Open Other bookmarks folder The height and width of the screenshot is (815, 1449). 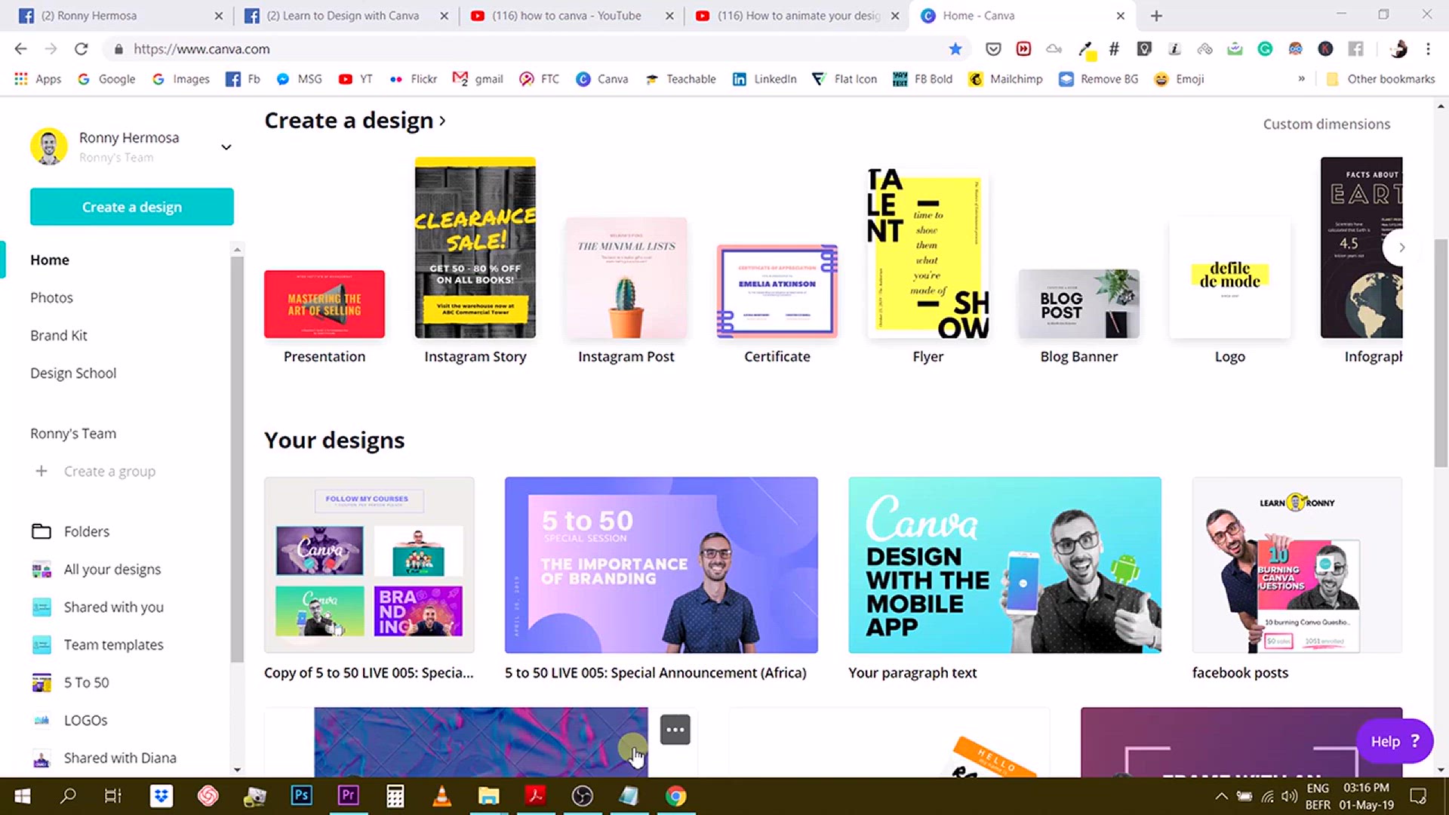tap(1381, 79)
